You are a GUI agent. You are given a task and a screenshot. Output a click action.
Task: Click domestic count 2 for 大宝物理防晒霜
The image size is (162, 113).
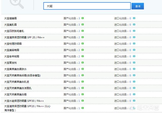click(x=79, y=44)
